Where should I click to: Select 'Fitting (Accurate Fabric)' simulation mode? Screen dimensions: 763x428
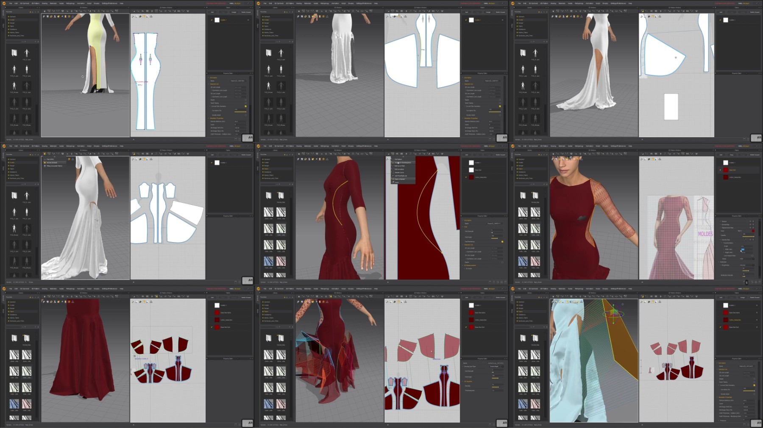pos(54,166)
